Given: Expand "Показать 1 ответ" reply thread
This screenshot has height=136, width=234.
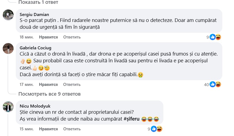Looking at the screenshot, I should point(38,2).
